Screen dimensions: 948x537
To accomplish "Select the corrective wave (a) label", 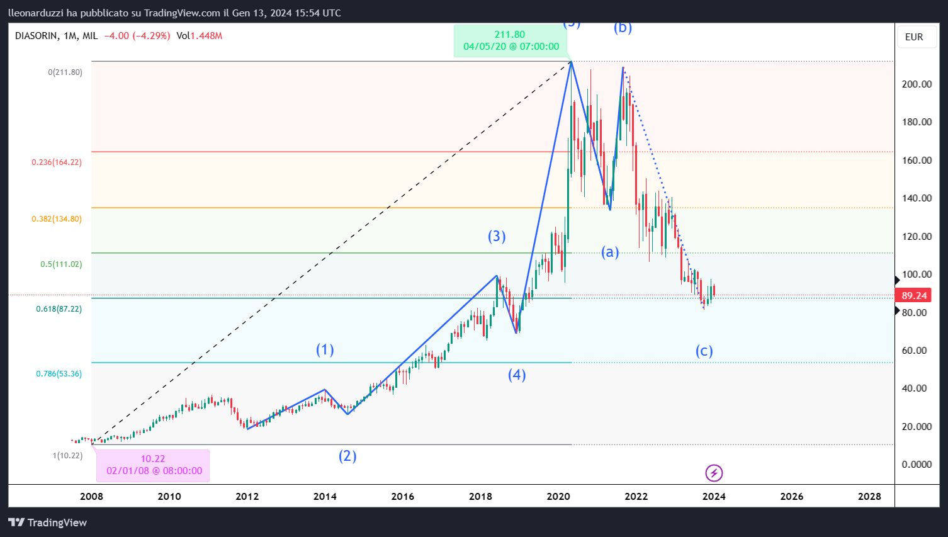I will [610, 252].
